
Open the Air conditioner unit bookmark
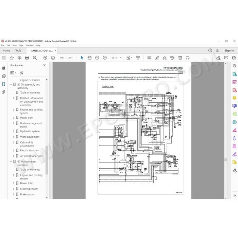click(x=31, y=156)
